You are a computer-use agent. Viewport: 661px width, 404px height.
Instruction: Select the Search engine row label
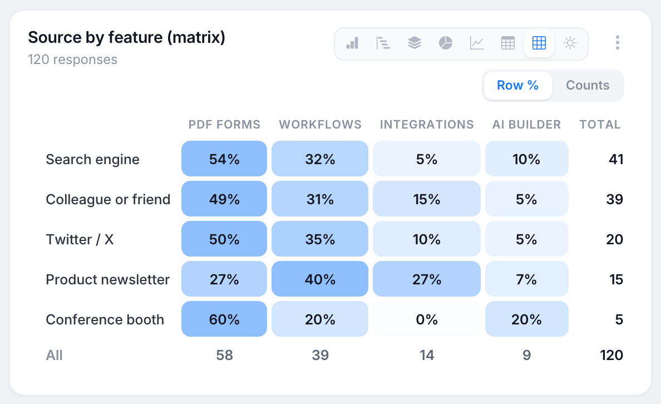(x=93, y=159)
